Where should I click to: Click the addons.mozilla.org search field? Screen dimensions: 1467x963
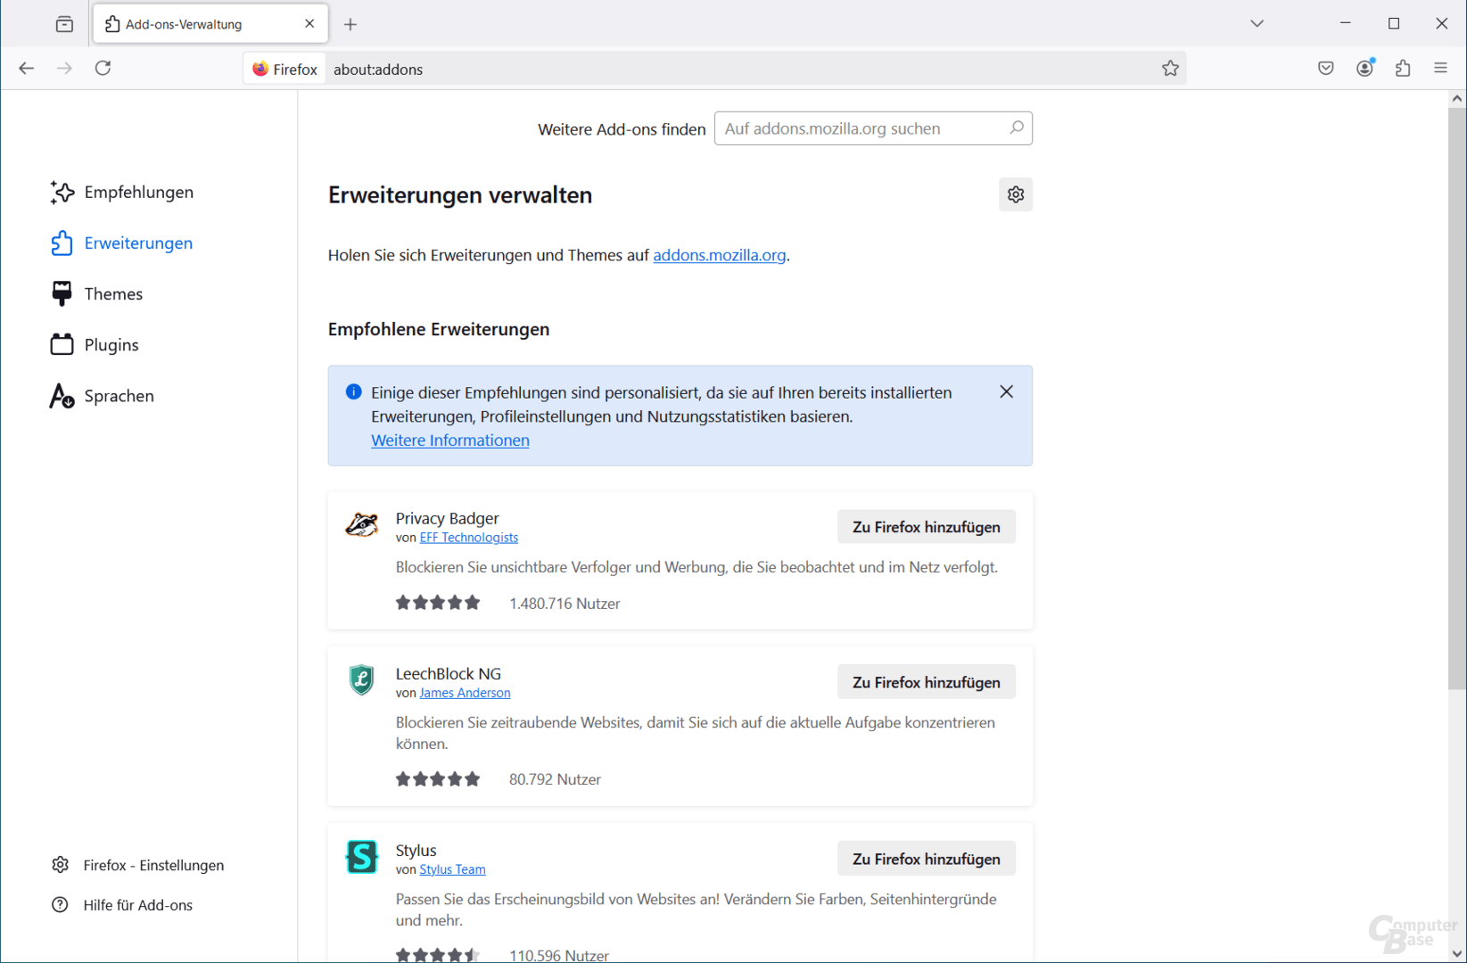873,128
